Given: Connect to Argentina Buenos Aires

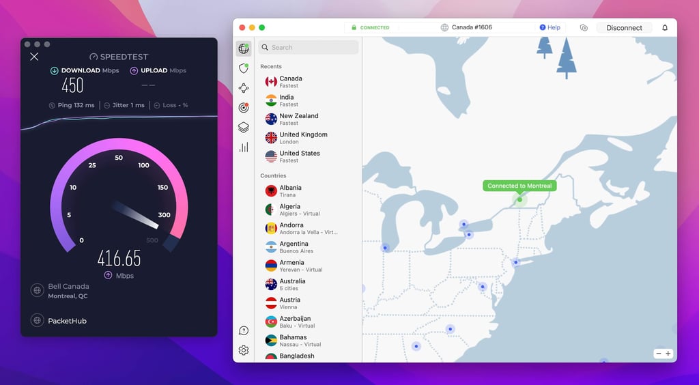Looking at the screenshot, I should (x=309, y=247).
